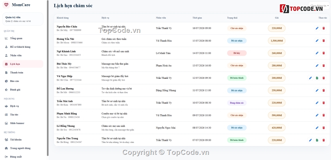Click service Gói chăm sóc theo tuần
The image size is (331, 160).
114,39
